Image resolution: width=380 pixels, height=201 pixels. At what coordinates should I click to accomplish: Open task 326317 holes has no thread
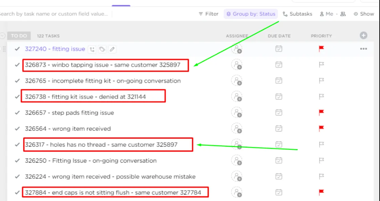point(101,144)
